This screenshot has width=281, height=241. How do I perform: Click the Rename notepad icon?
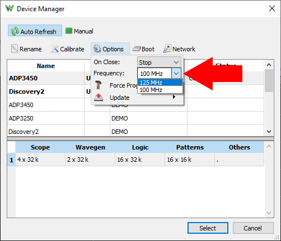tap(15, 49)
